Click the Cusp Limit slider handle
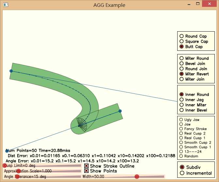Viewport: 219px width, 182px height. (x=5, y=165)
